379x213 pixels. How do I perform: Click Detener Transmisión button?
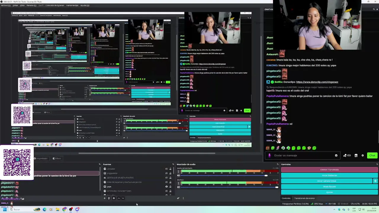pyautogui.click(x=329, y=170)
